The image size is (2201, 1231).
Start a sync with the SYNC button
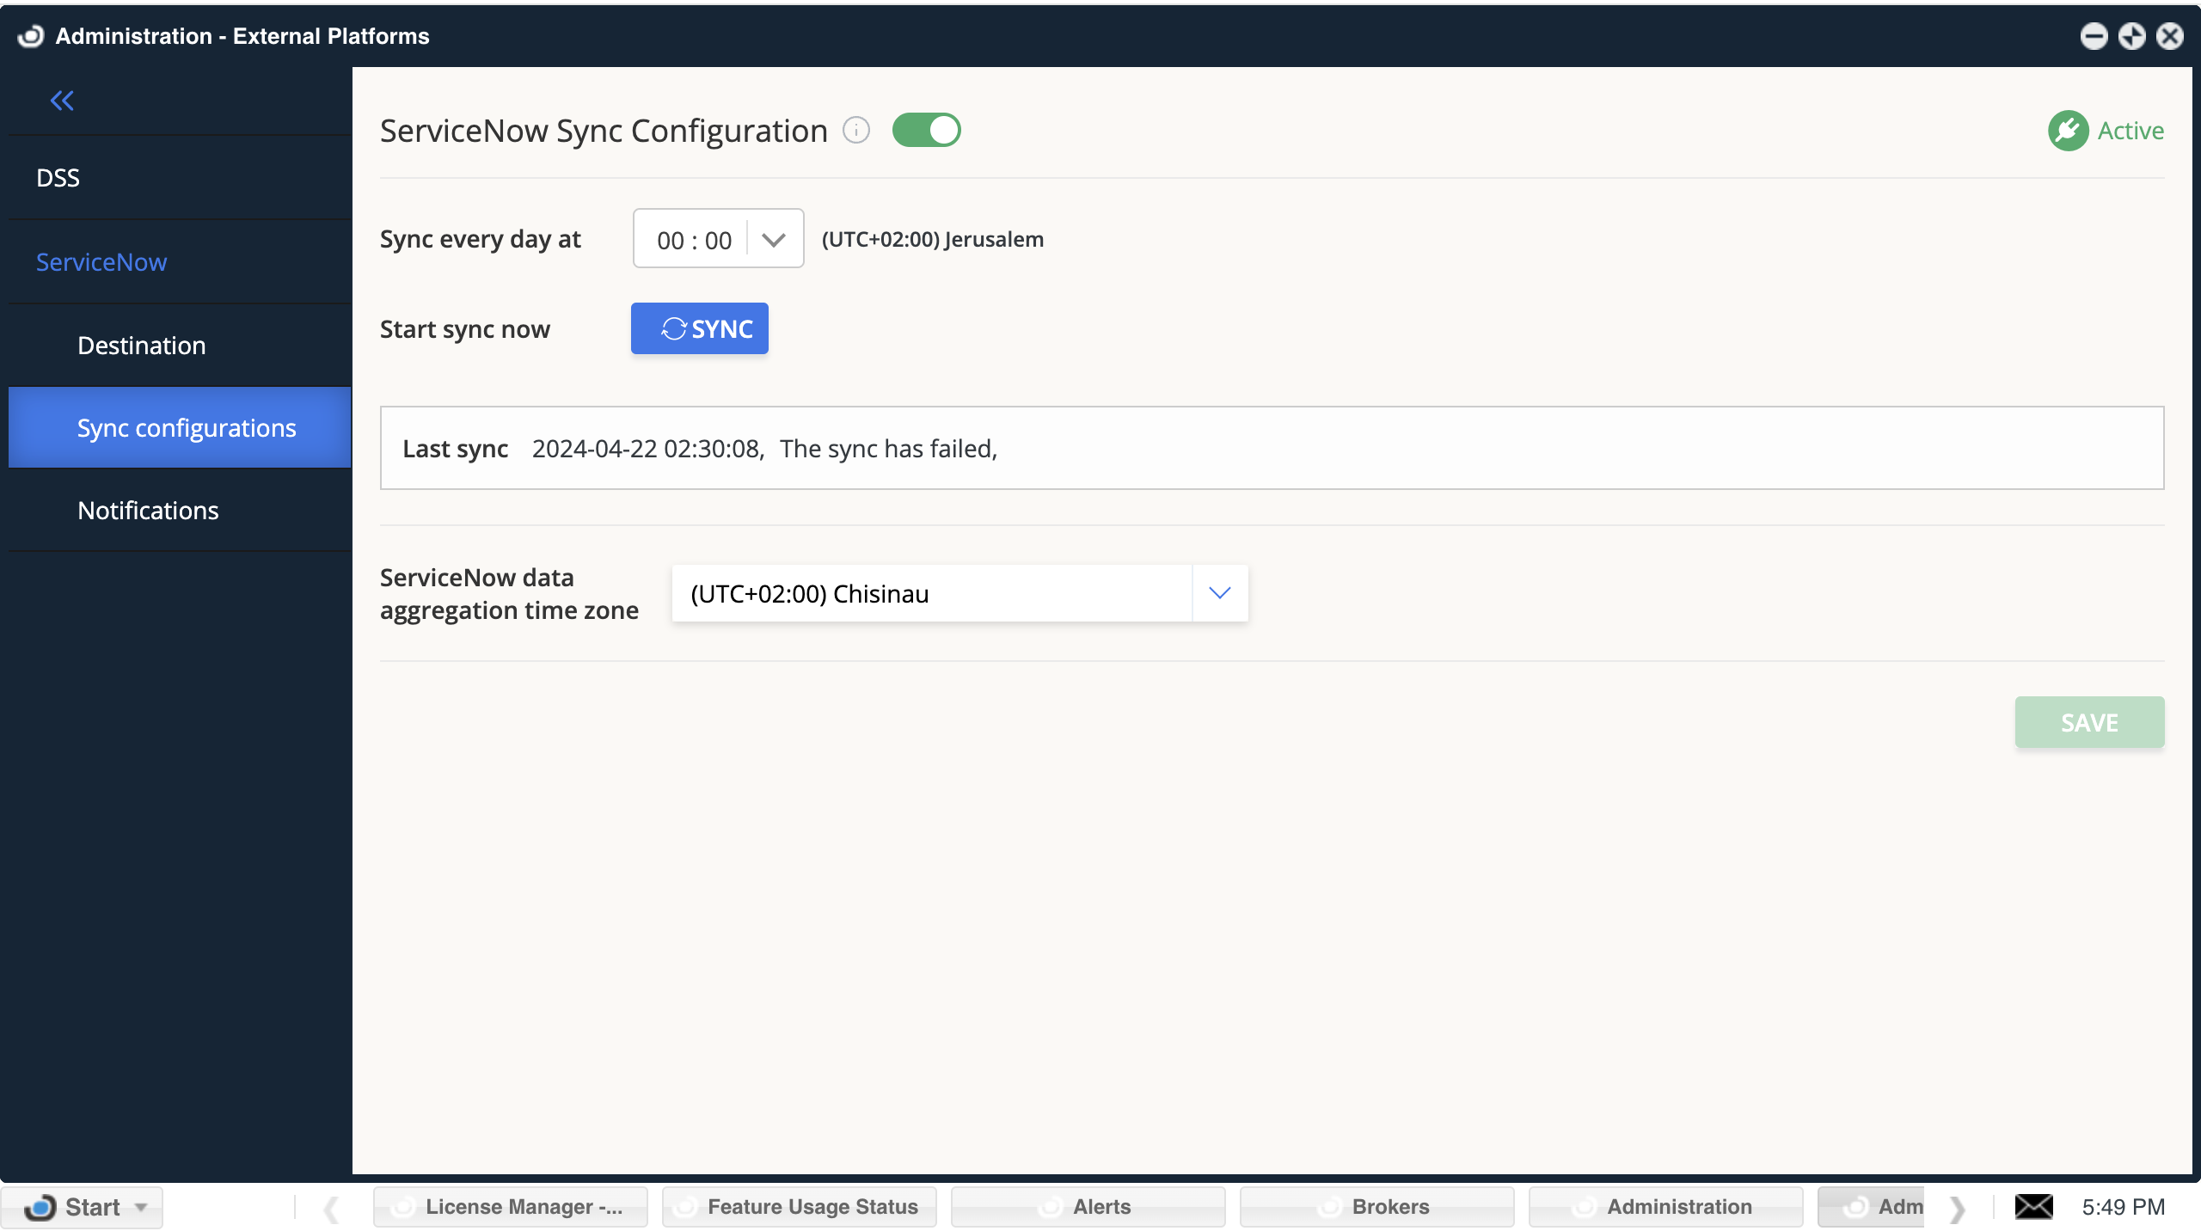tap(698, 328)
